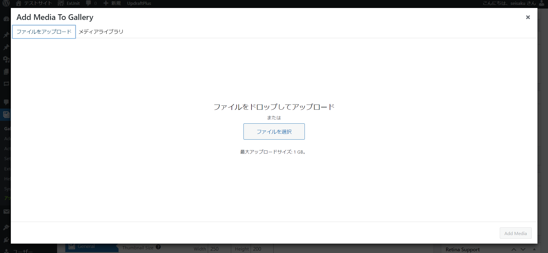Collapse Retina Support panel with triangle toggle
Image resolution: width=548 pixels, height=253 pixels.
(x=534, y=249)
